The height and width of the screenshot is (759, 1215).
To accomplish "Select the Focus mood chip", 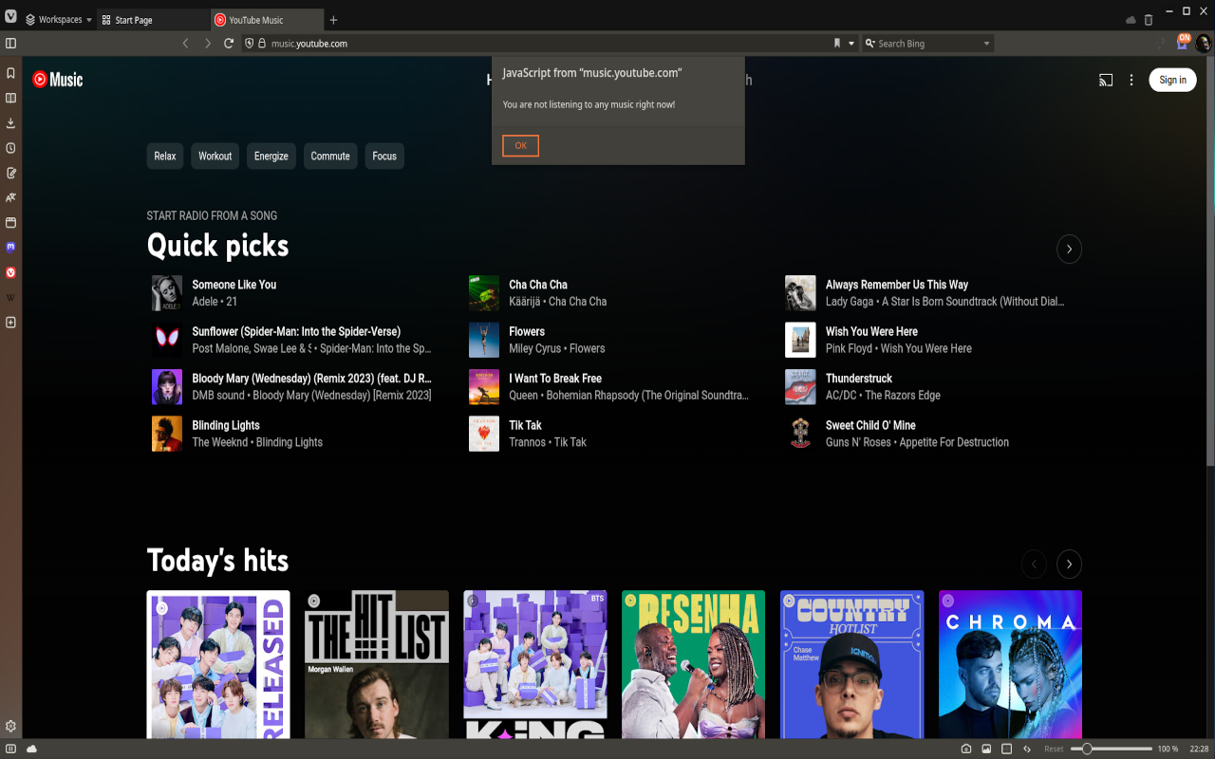I will coord(384,157).
